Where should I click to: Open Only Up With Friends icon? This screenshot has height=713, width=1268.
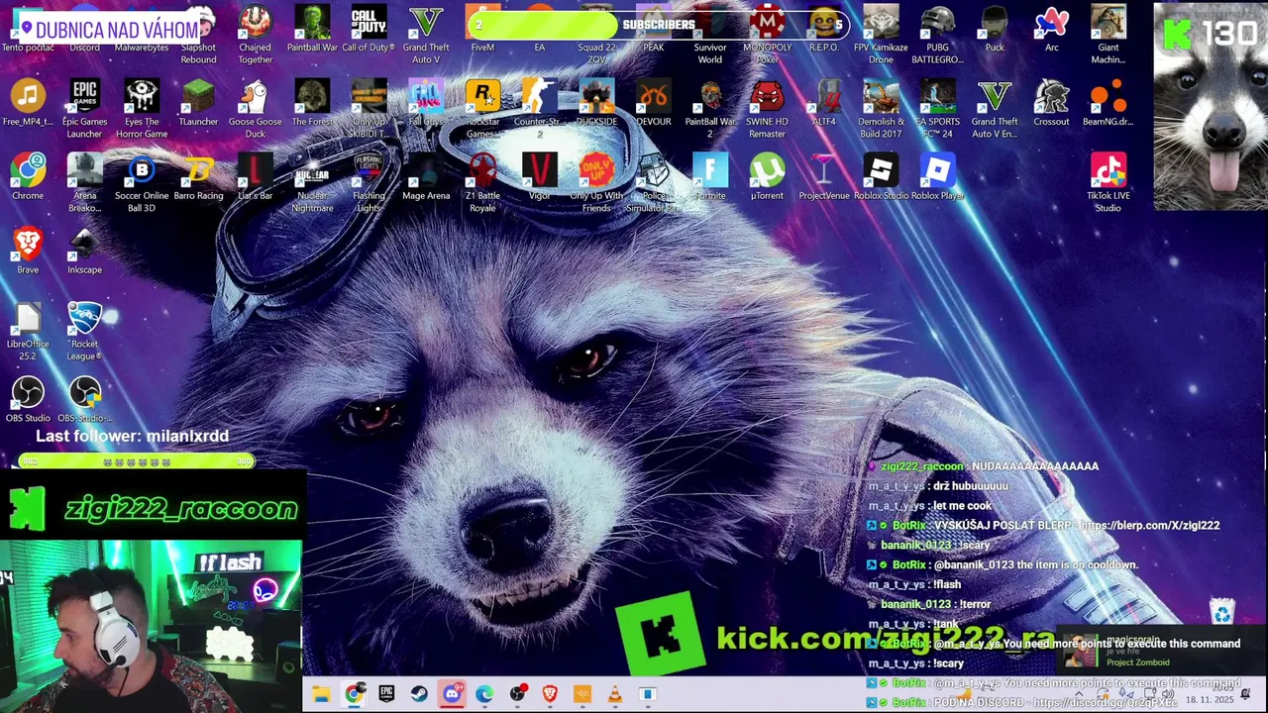point(596,183)
